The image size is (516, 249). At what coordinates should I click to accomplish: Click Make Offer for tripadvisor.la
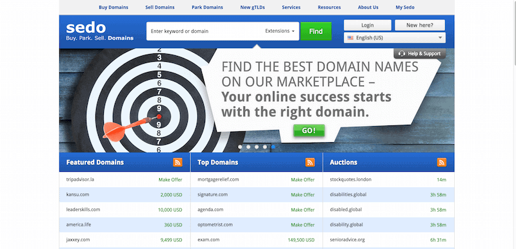click(170, 180)
